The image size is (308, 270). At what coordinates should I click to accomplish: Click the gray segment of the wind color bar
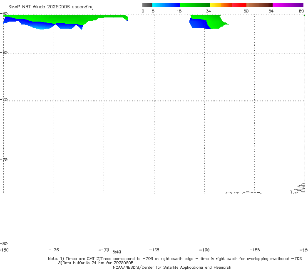[147, 5]
